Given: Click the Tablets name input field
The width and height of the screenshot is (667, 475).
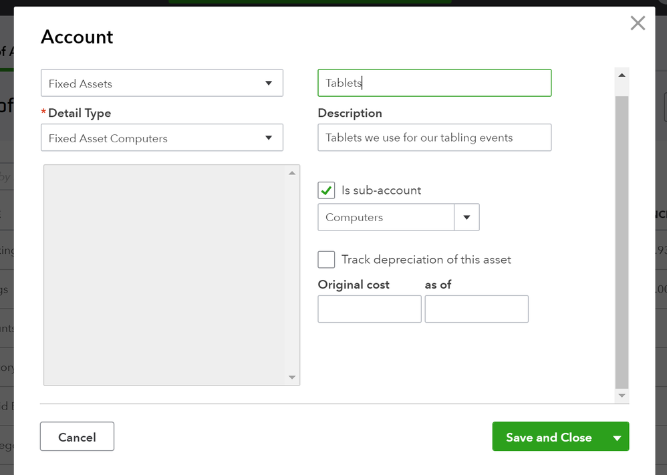Looking at the screenshot, I should [434, 84].
